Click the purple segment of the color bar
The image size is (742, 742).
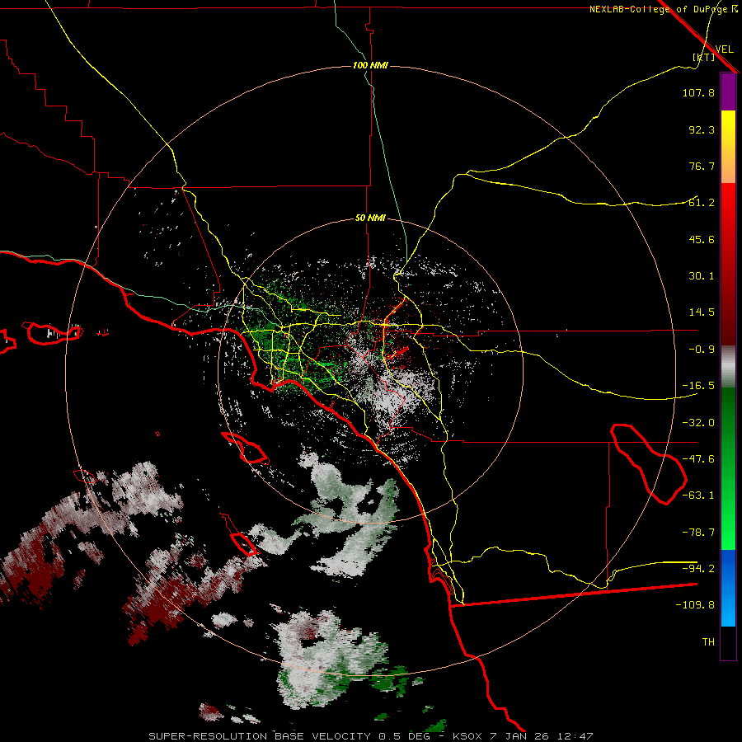728,92
